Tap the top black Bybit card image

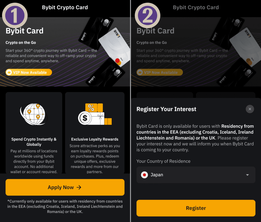click(x=96, y=32)
